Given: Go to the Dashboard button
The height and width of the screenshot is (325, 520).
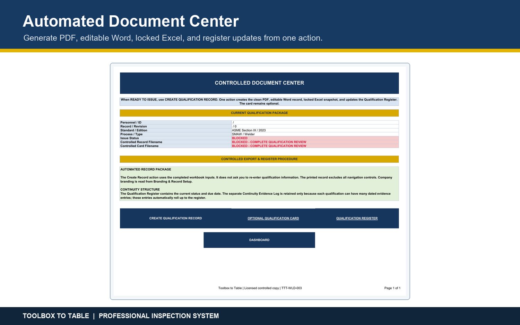Looking at the screenshot, I should pos(259,240).
